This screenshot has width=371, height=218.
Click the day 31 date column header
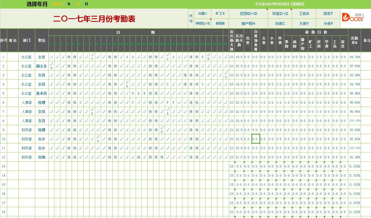click(226, 44)
